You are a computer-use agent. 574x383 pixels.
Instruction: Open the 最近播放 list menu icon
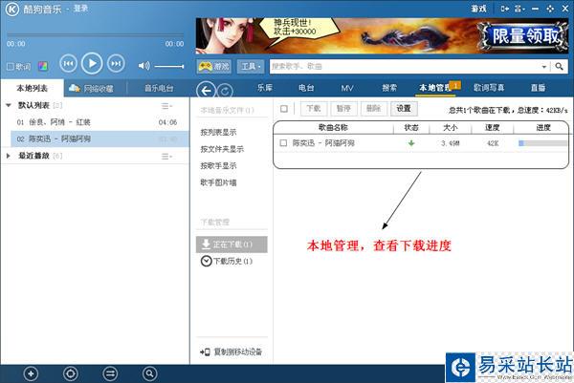coord(166,157)
